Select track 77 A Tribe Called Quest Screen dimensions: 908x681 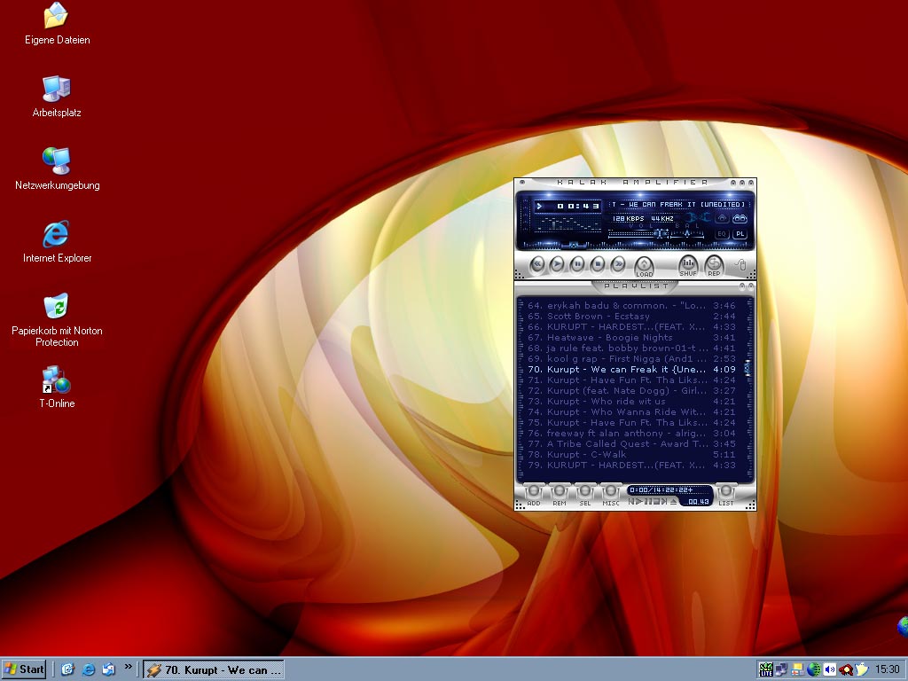pyautogui.click(x=631, y=443)
